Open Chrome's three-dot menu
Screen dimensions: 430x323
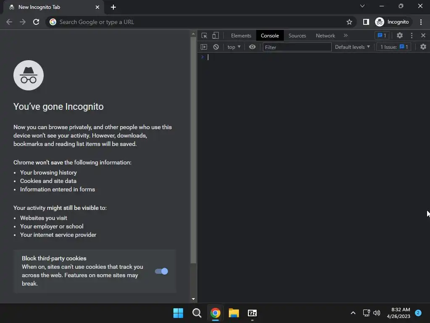(421, 22)
